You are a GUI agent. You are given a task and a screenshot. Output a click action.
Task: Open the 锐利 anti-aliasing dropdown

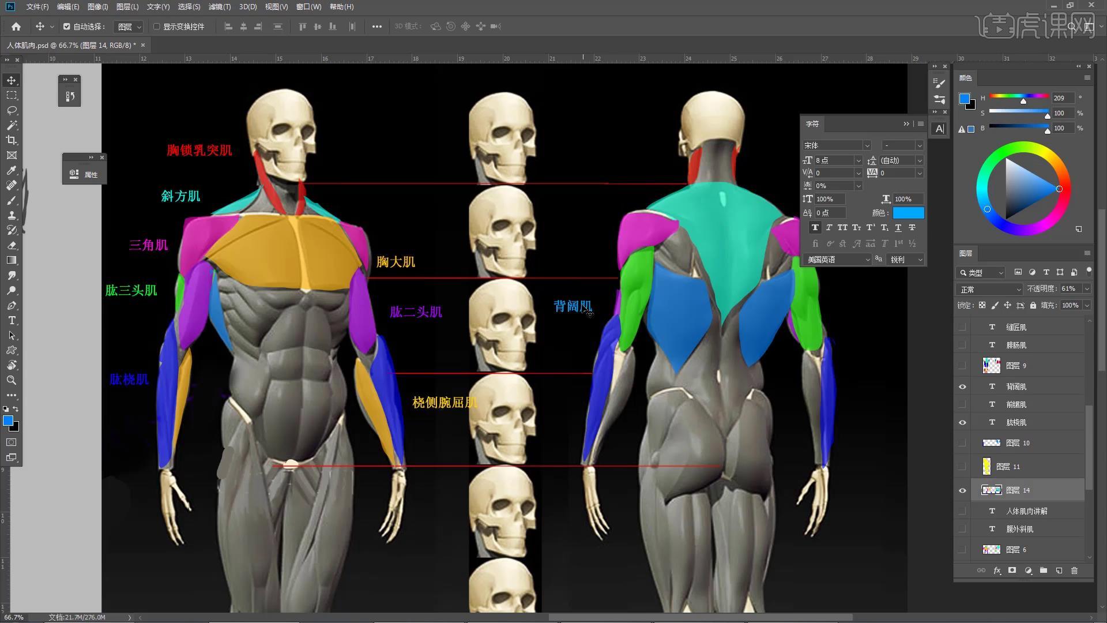(x=905, y=260)
